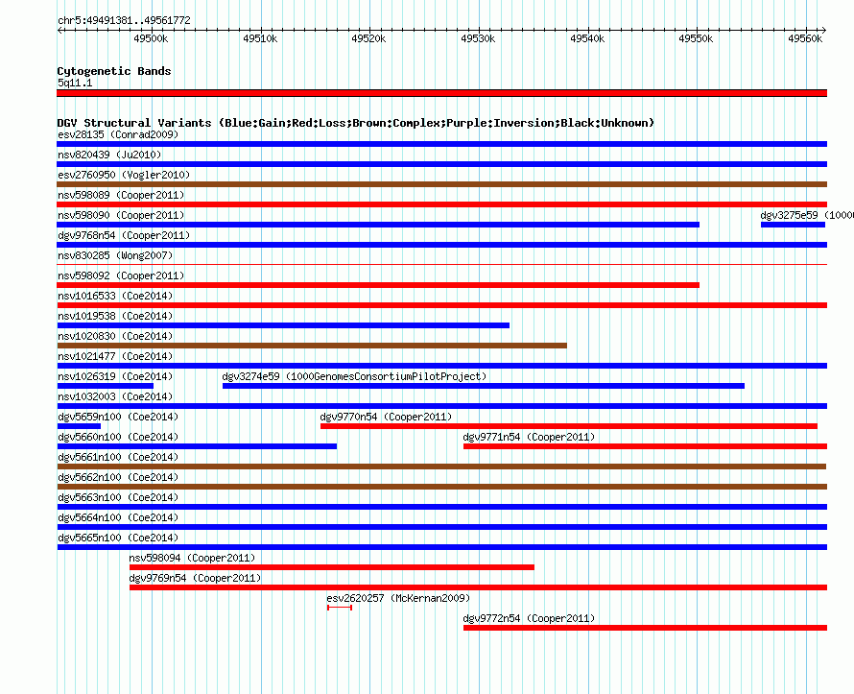The width and height of the screenshot is (854, 694).
Task: Click the nsv1019538 (Coe2014) label
Action: click(x=115, y=316)
